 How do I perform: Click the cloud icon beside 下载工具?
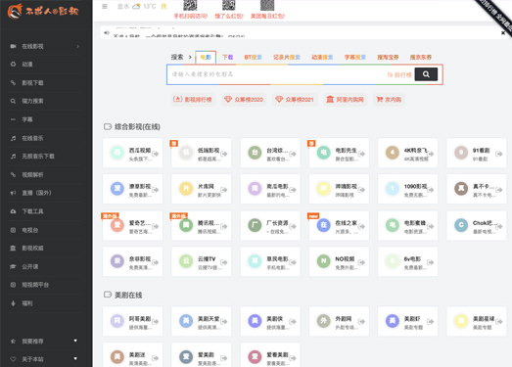click(13, 211)
